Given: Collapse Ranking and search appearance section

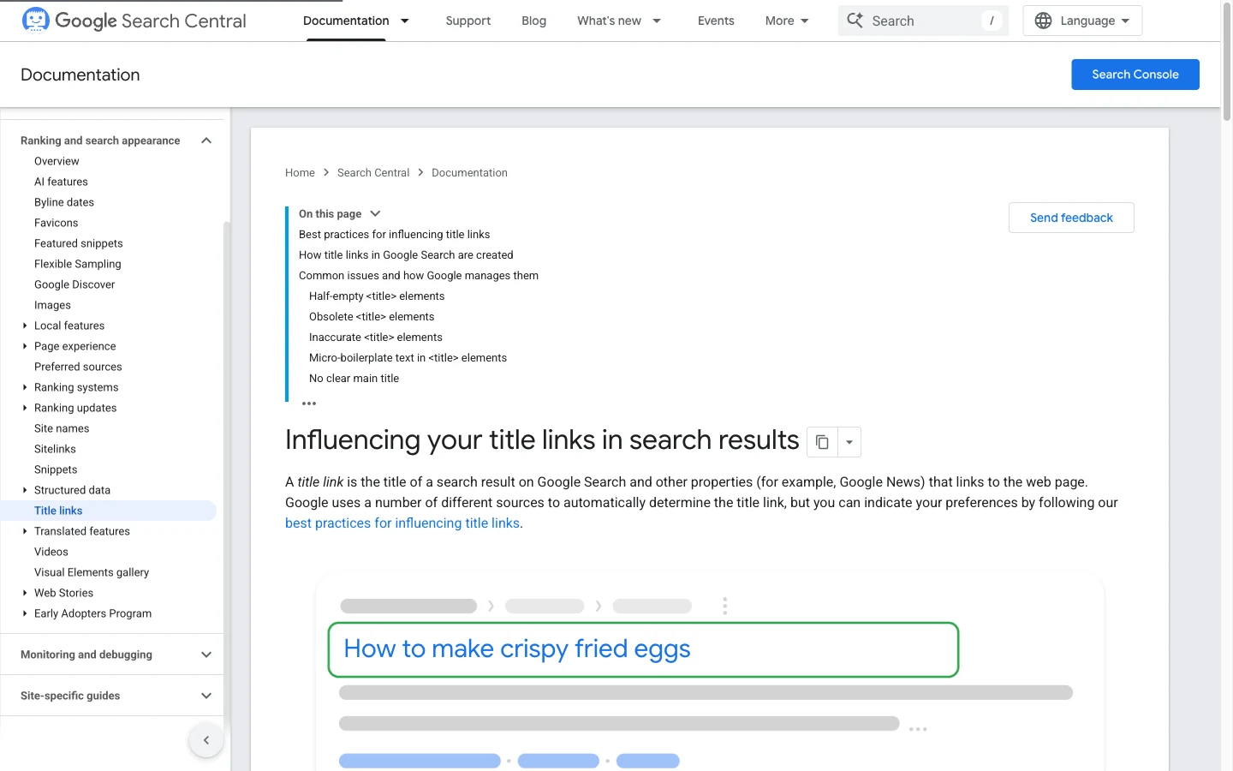Looking at the screenshot, I should pyautogui.click(x=206, y=140).
